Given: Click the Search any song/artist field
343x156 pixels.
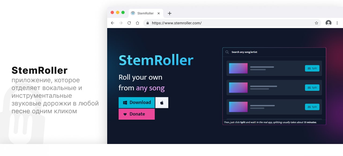Looking at the screenshot, I should 274,52.
